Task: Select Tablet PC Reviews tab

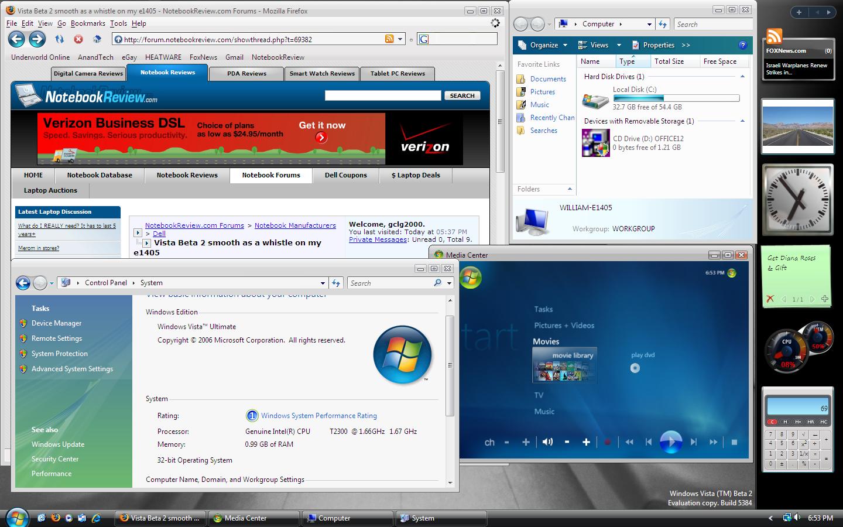Action: [397, 74]
